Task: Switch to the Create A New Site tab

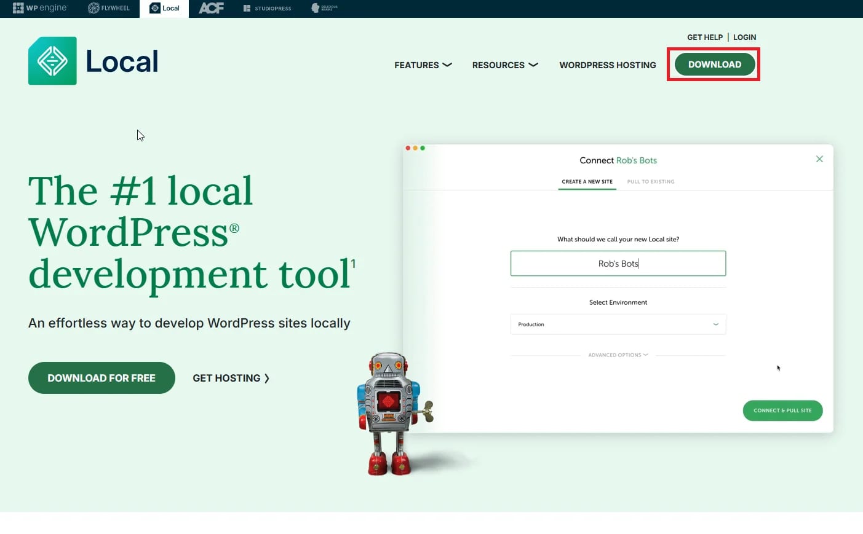Action: pos(586,181)
